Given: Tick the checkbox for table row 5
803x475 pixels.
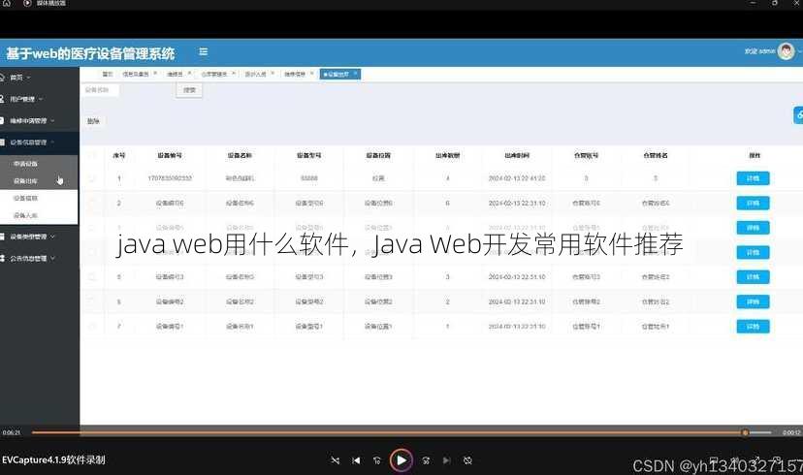Looking at the screenshot, I should coord(92,277).
